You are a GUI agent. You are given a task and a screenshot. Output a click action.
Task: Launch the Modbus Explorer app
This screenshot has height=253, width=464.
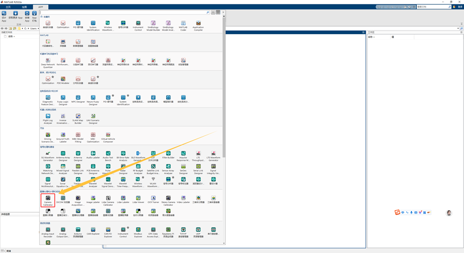[138, 232]
